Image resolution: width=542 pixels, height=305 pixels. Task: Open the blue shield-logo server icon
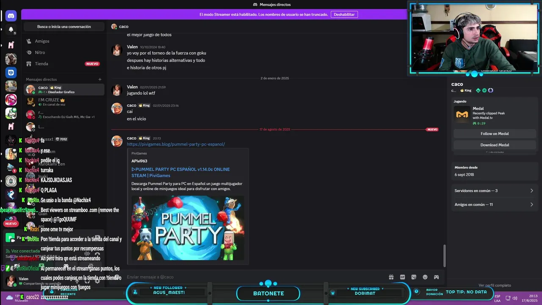[x=11, y=72]
